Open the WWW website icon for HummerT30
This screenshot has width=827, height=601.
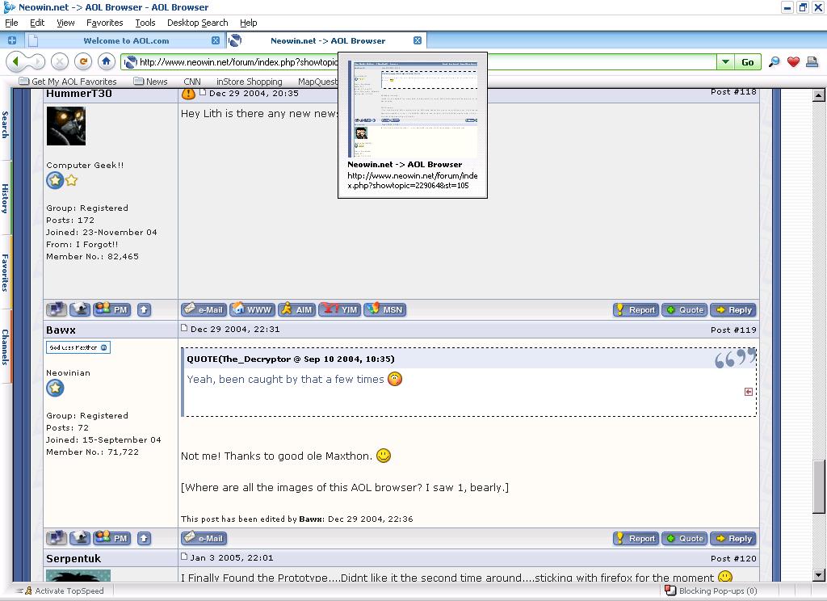[252, 309]
